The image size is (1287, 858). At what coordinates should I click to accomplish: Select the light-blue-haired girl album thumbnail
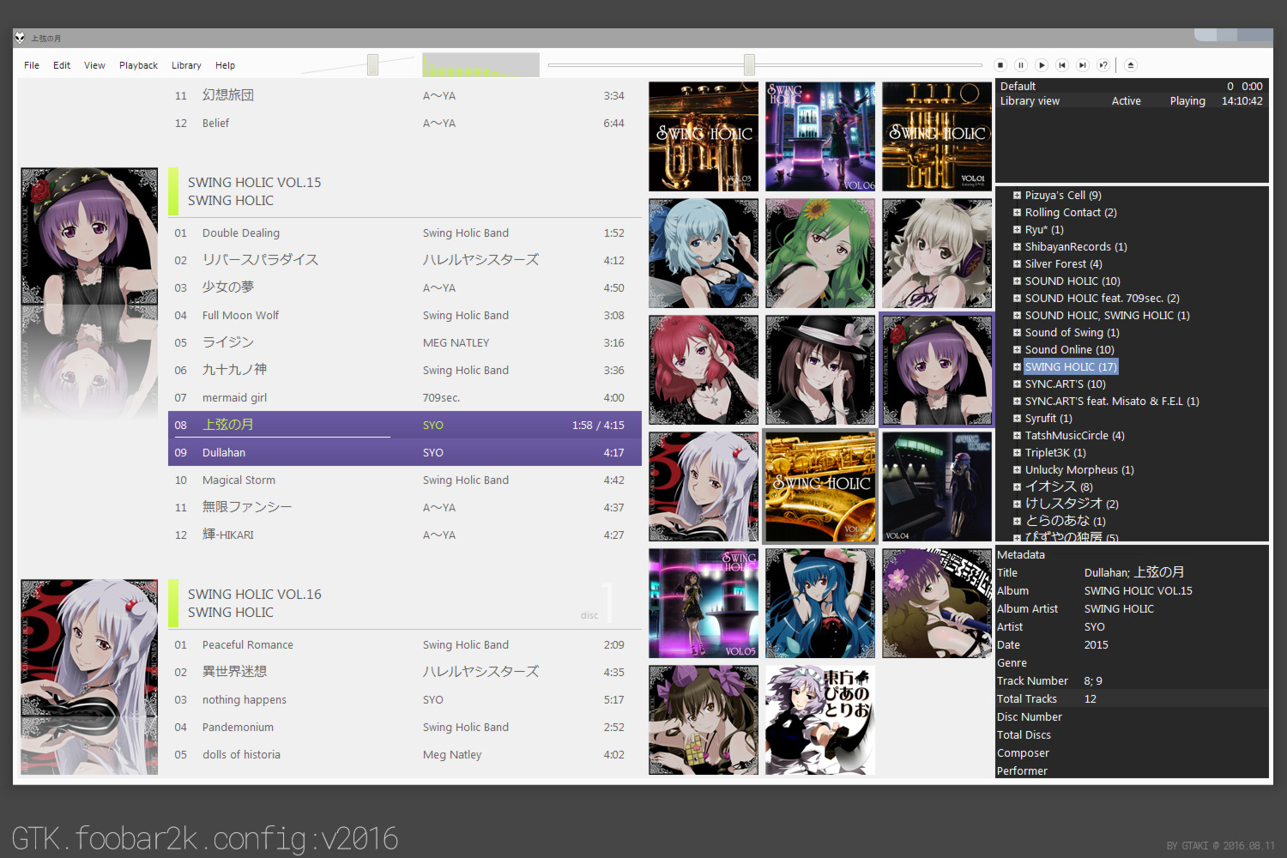click(x=704, y=253)
